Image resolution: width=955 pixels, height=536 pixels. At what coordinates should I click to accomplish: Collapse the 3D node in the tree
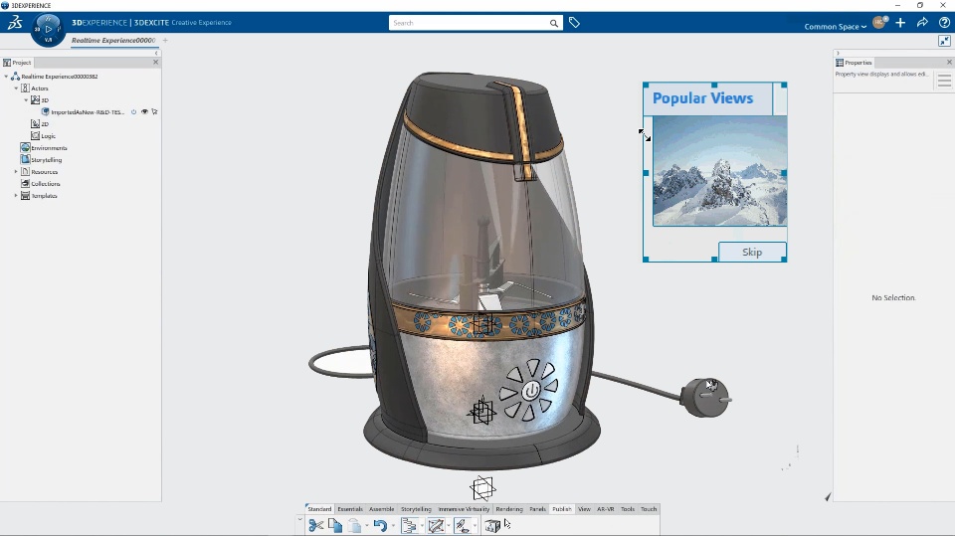point(26,99)
